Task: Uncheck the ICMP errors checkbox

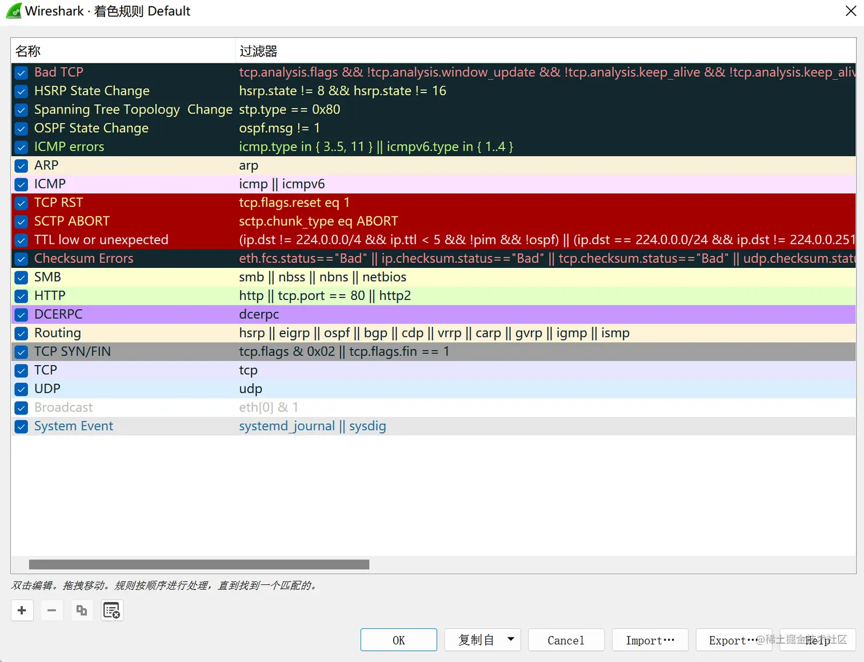Action: click(21, 147)
